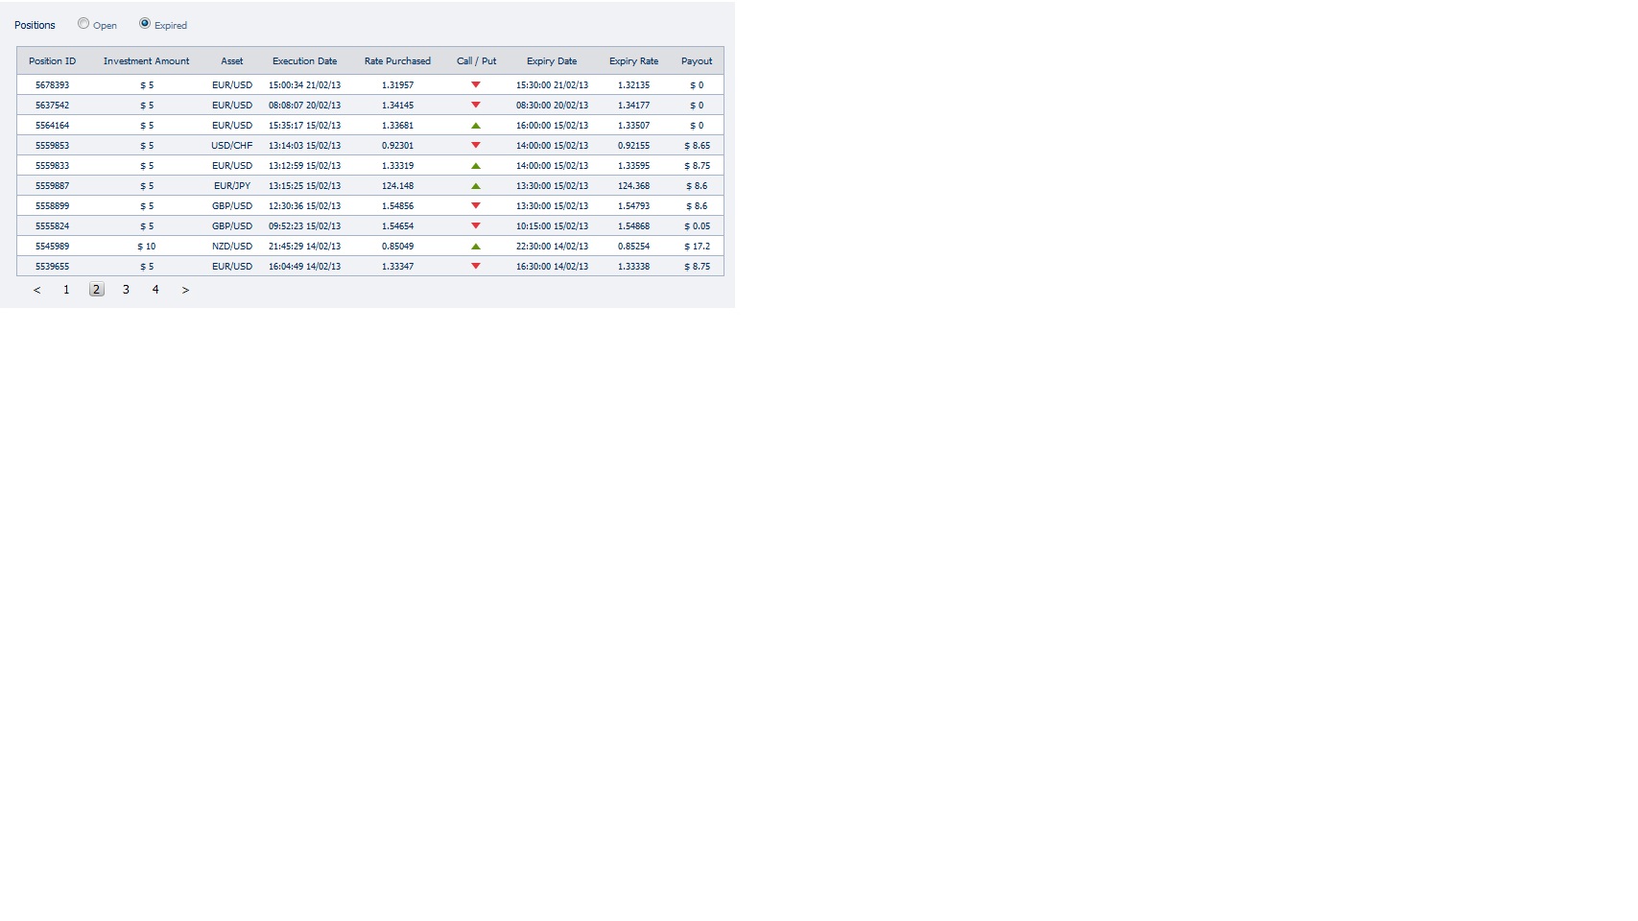Click rate purchased 0.92301

pos(397,146)
